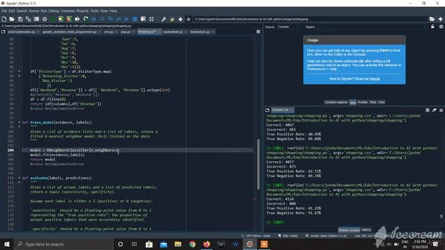Screen dimensions: 445x250
Task: Stop debugging with the blue square
Action: [135, 19]
